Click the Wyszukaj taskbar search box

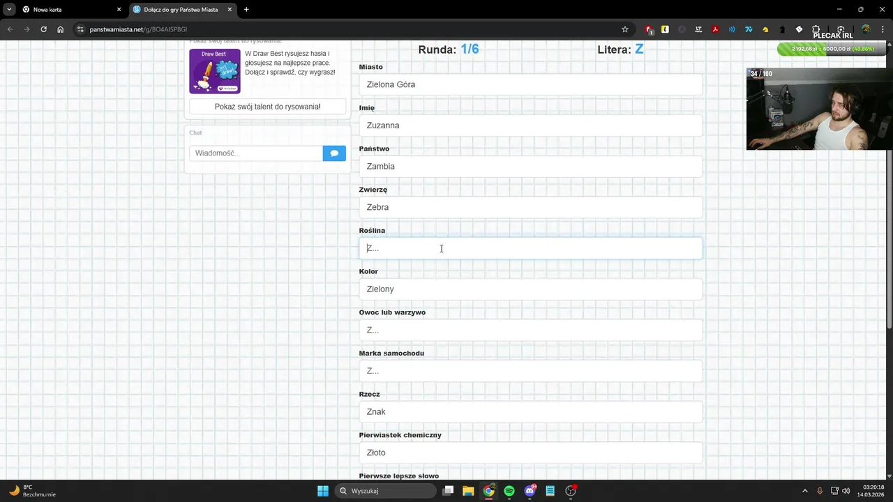pyautogui.click(x=385, y=491)
